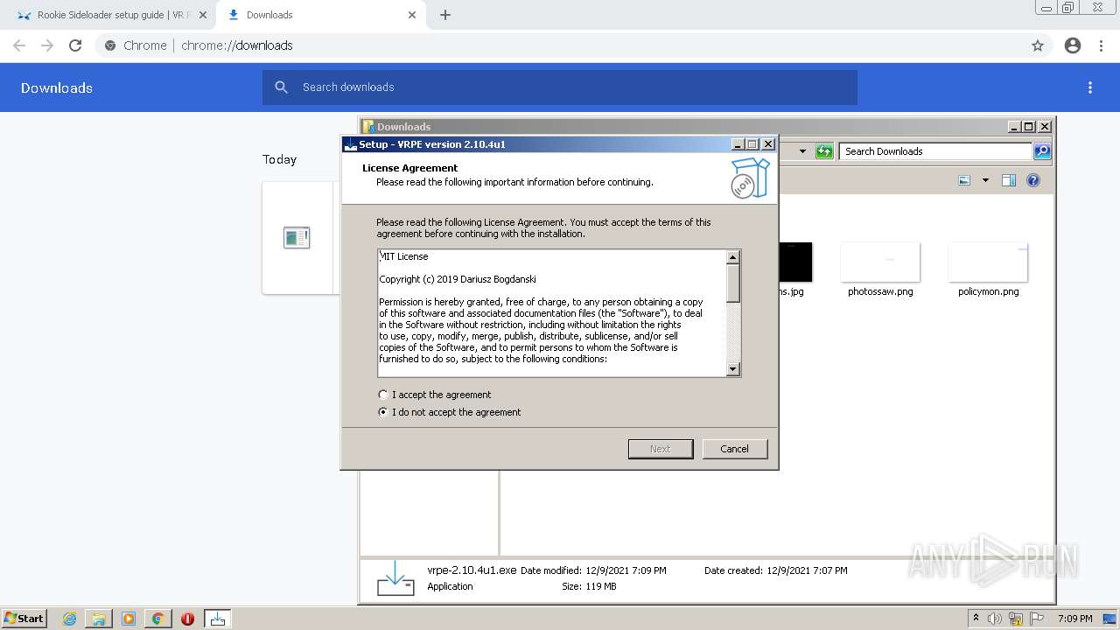Image resolution: width=1120 pixels, height=630 pixels.
Task: Select 'I do not accept the agreement' option
Action: [x=382, y=412]
